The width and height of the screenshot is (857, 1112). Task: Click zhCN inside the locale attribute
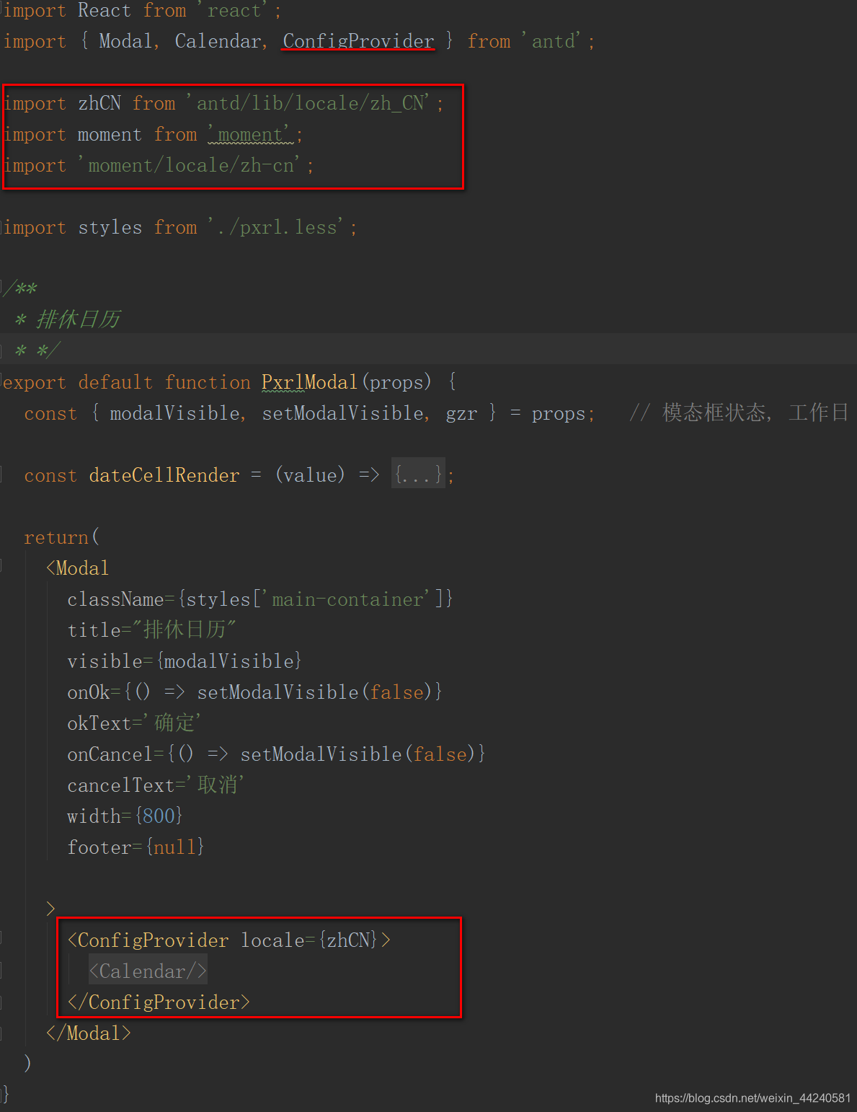[348, 940]
